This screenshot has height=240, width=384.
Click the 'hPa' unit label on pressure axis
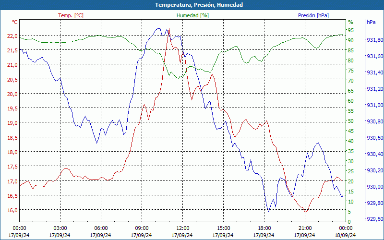click(x=371, y=22)
